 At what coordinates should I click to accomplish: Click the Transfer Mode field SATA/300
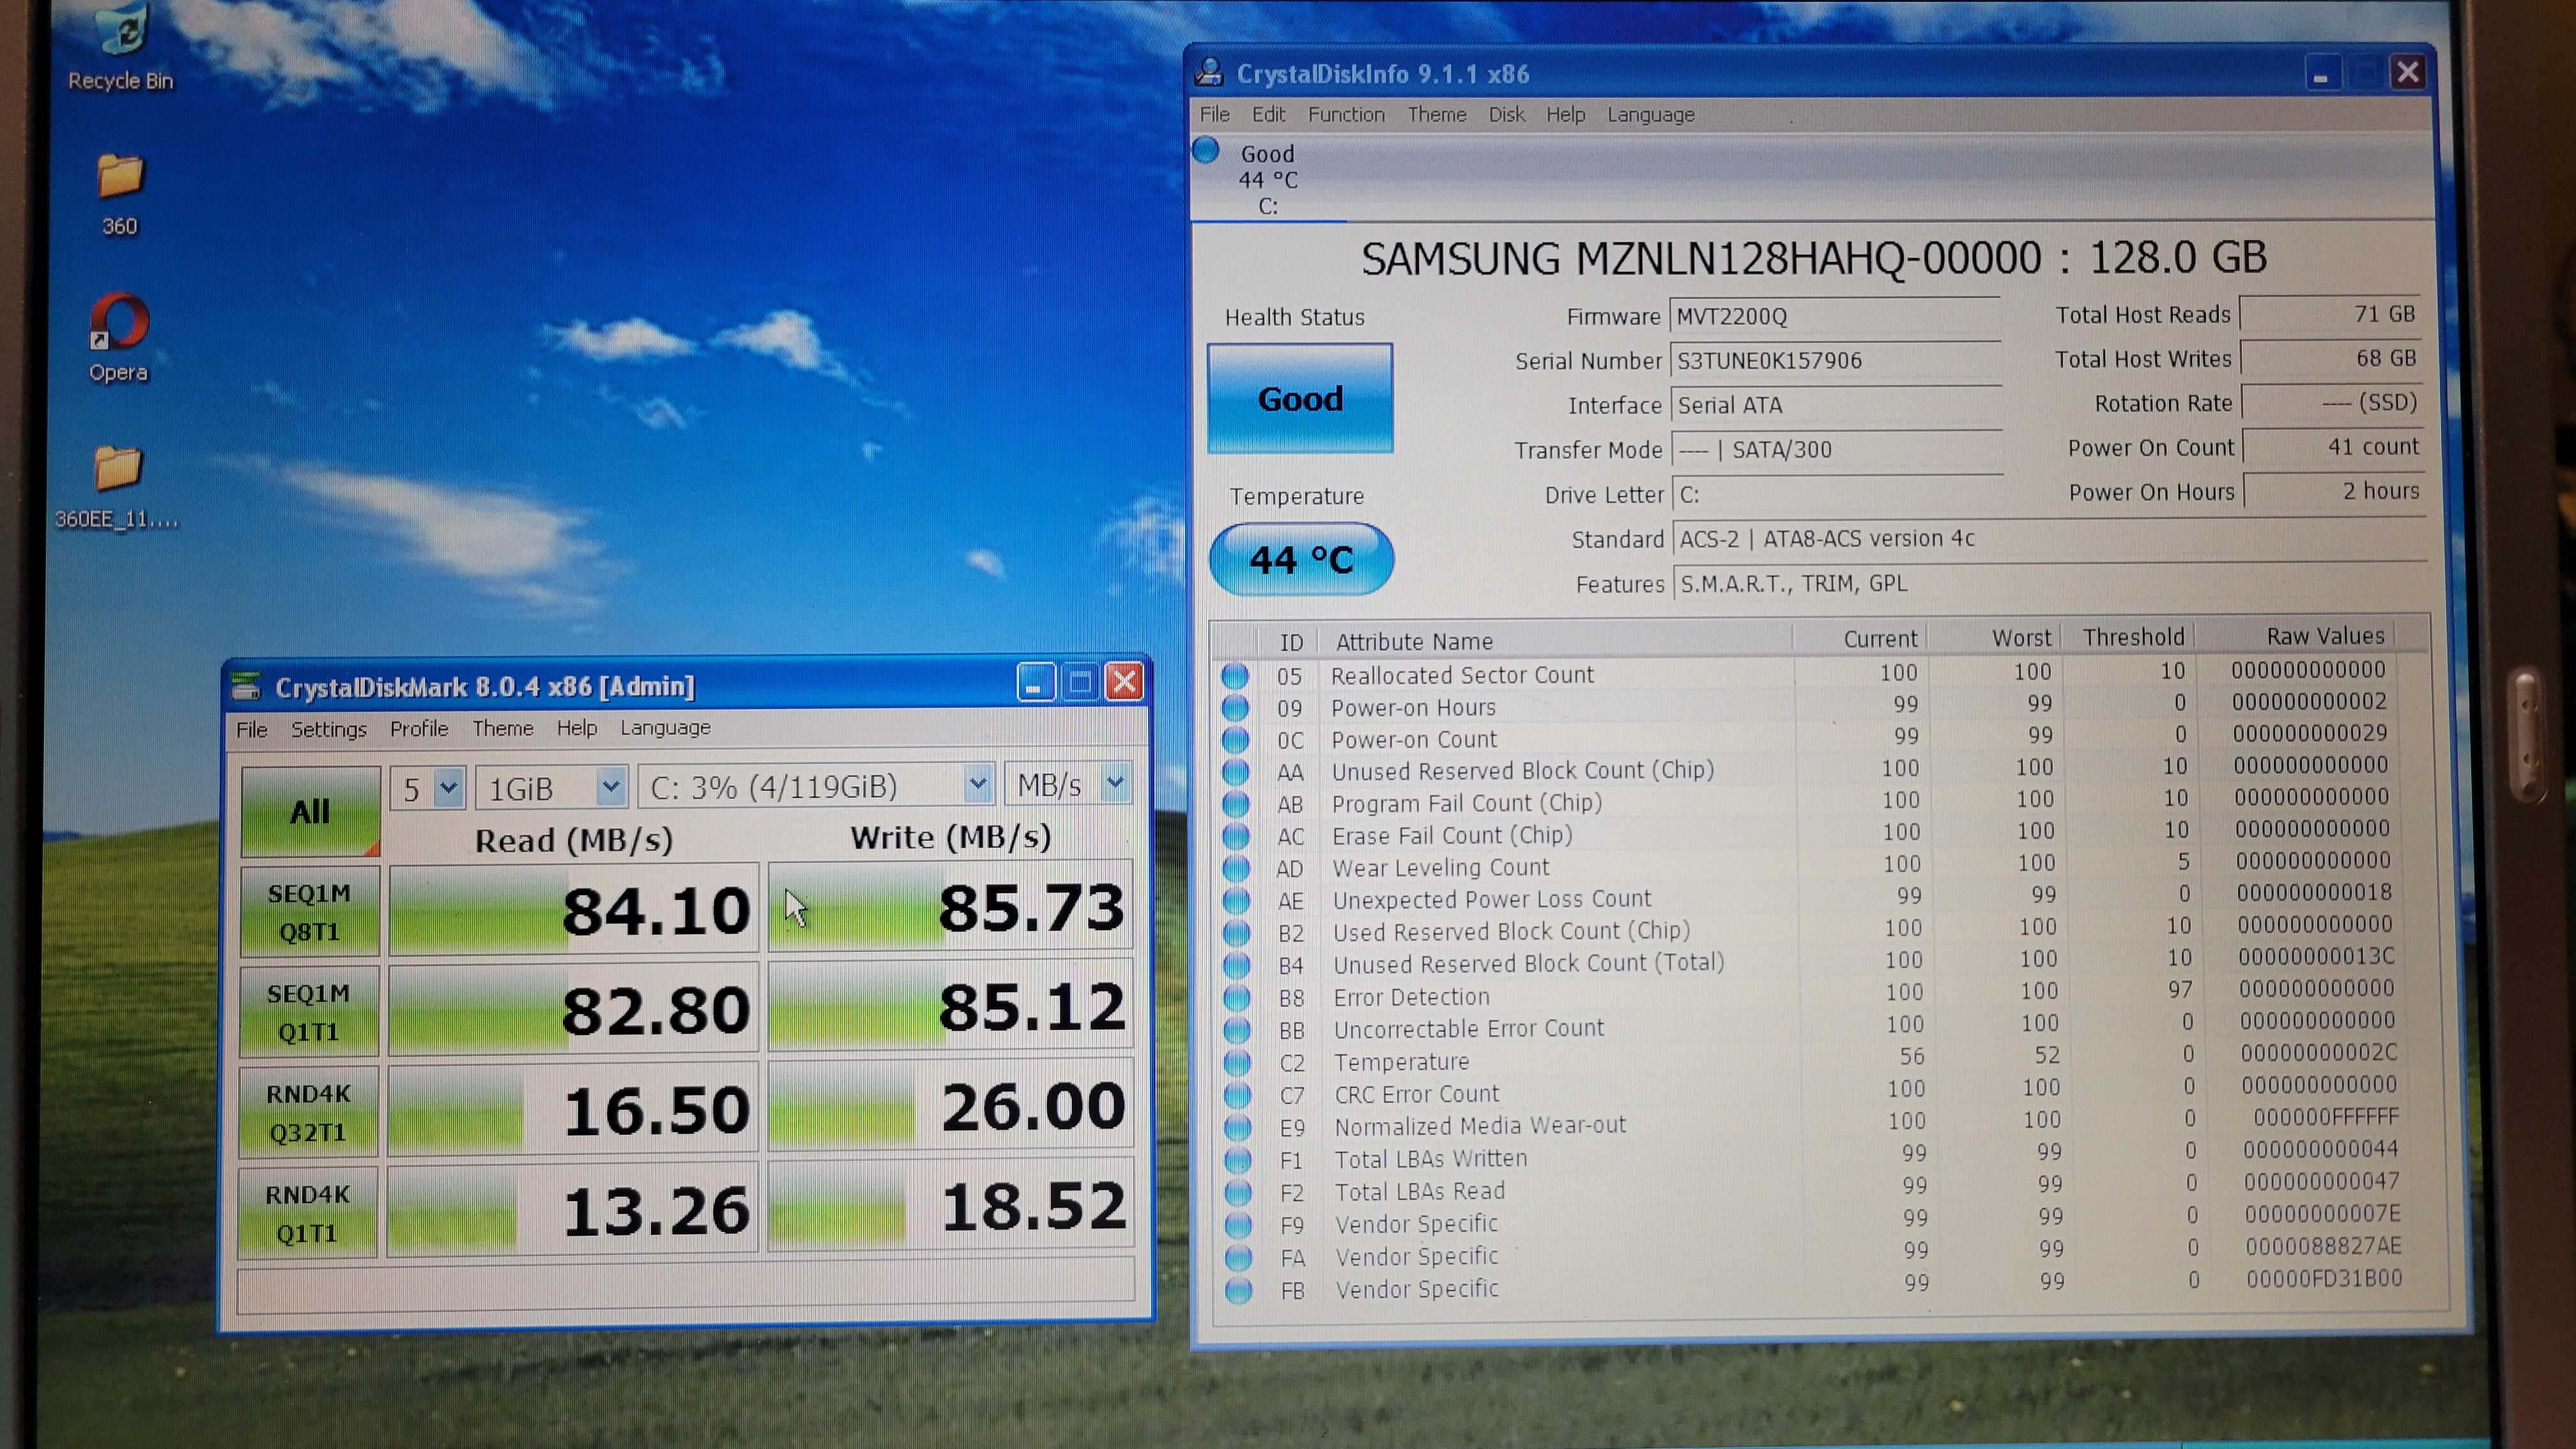click(x=1838, y=449)
